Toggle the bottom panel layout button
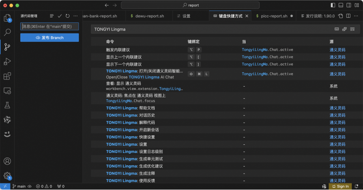The width and height of the screenshot is (363, 190). (x=341, y=5)
